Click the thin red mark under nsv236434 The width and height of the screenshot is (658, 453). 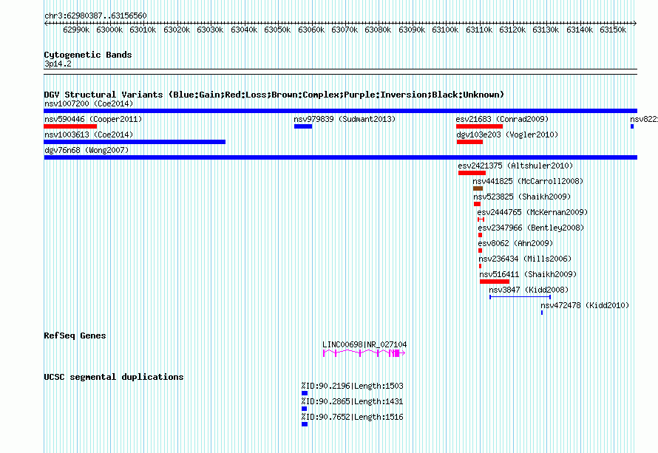pyautogui.click(x=480, y=266)
